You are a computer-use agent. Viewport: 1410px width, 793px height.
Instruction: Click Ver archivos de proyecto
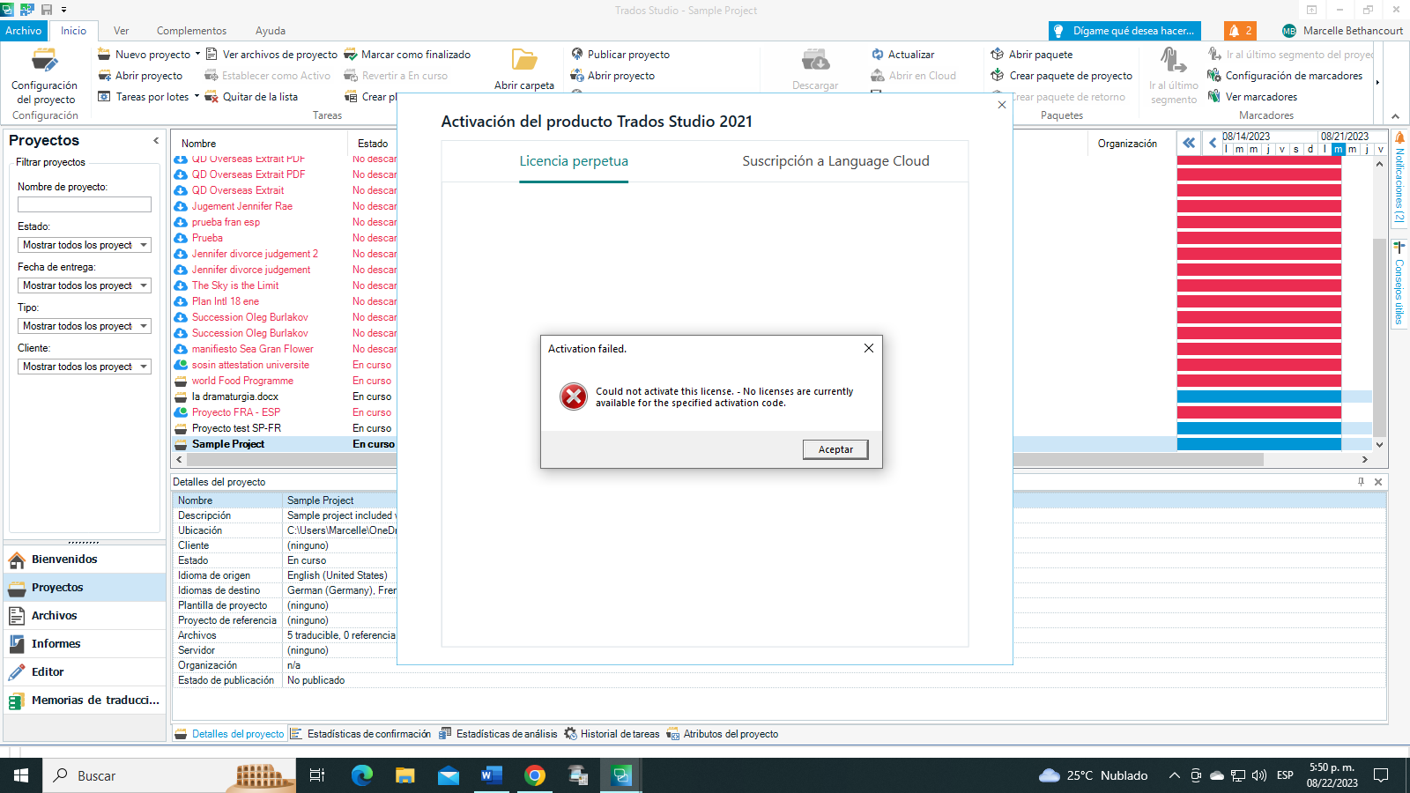point(271,55)
